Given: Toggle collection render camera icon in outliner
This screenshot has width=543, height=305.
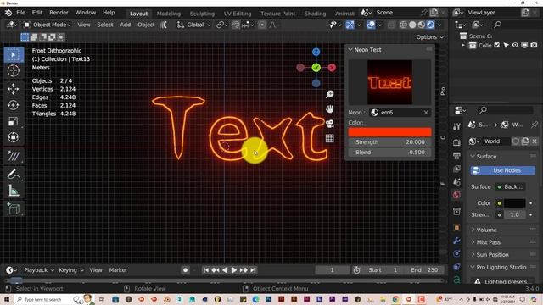Looking at the screenshot, I should click(534, 45).
